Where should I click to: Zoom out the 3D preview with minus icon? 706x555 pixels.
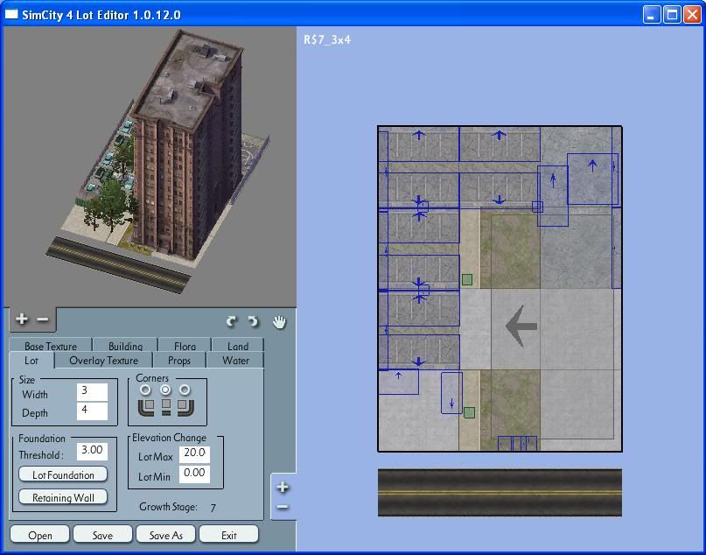(x=42, y=320)
